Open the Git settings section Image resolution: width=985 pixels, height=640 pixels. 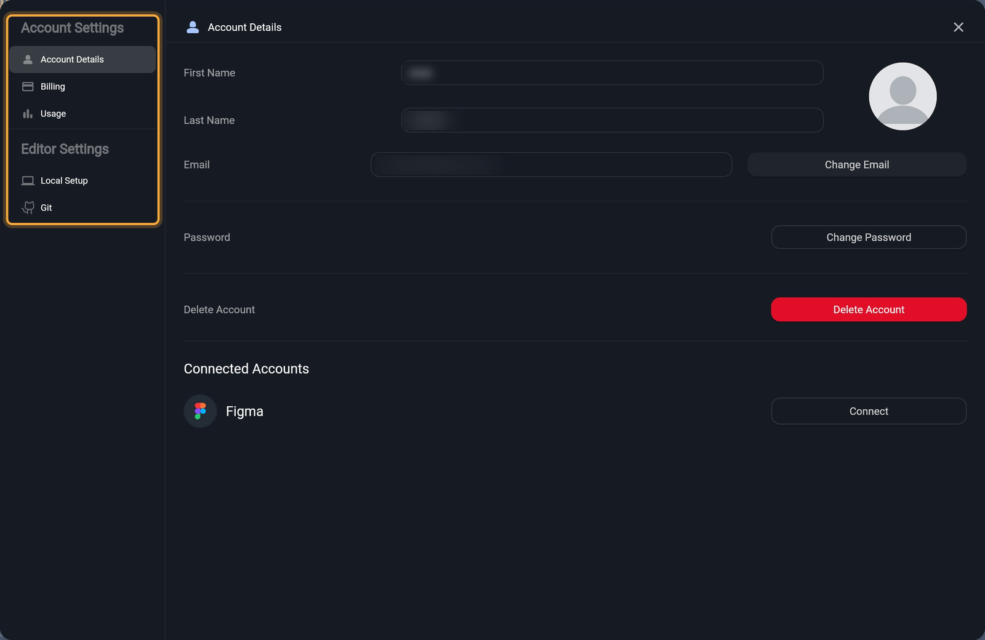click(82, 208)
